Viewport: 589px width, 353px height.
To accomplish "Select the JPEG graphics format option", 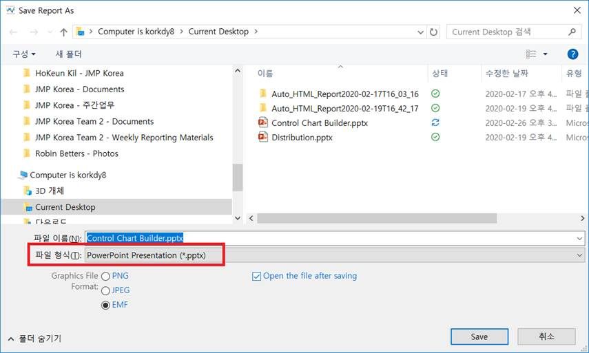I will [x=105, y=290].
